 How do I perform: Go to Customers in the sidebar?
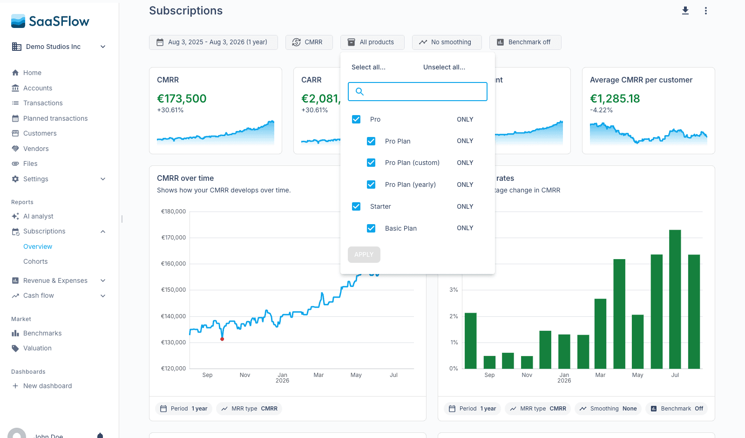coord(40,133)
